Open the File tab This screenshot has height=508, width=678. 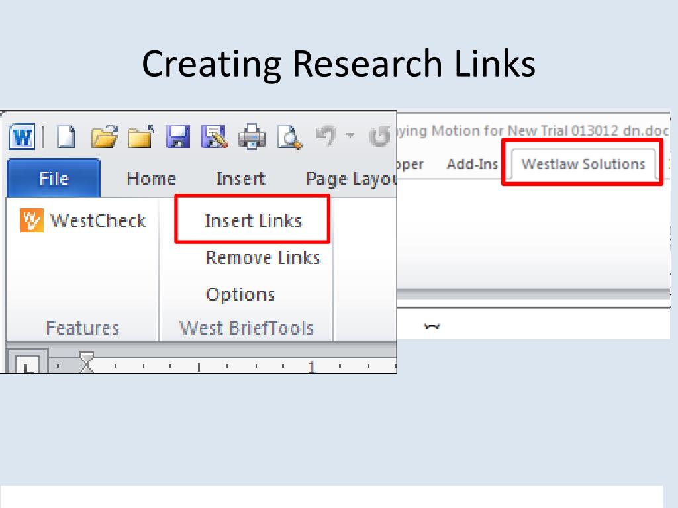(x=54, y=178)
